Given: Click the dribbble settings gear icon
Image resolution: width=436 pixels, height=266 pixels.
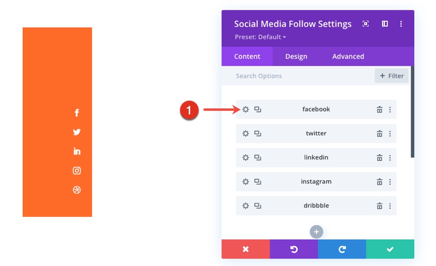Looking at the screenshot, I should pos(245,206).
